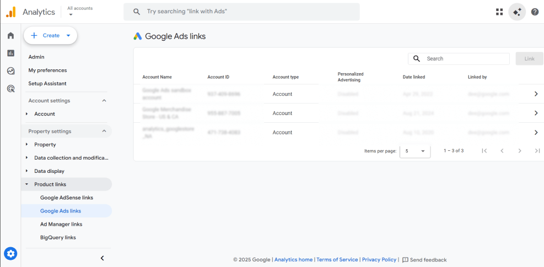
Task: Go to previous page of results
Action: tap(502, 150)
